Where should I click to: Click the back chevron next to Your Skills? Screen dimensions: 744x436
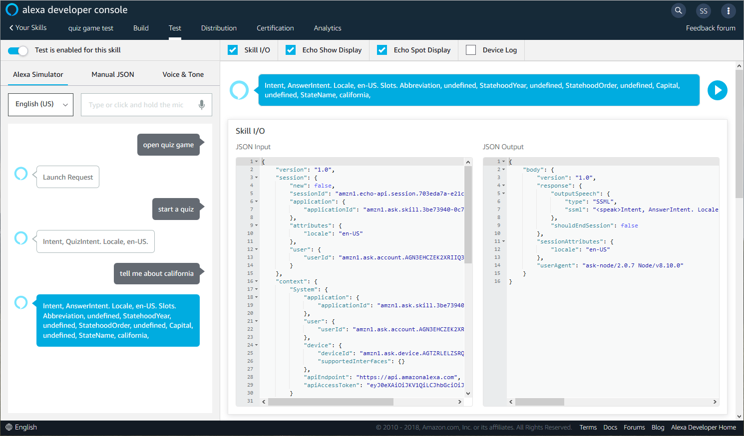point(10,28)
